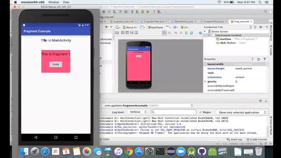Viewport: 281px width, 158px height.
Task: Open Google Chrome from the Dock
Action: click(x=129, y=151)
